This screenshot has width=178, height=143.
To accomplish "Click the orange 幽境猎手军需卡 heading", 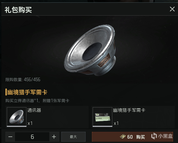I will coord(27,92).
